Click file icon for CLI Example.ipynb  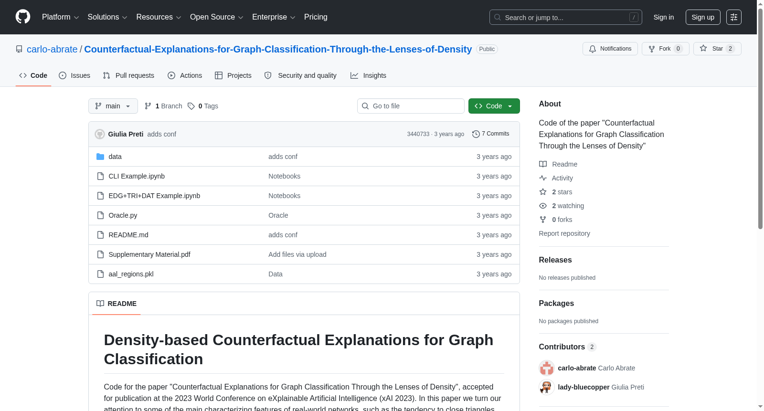[x=100, y=176]
